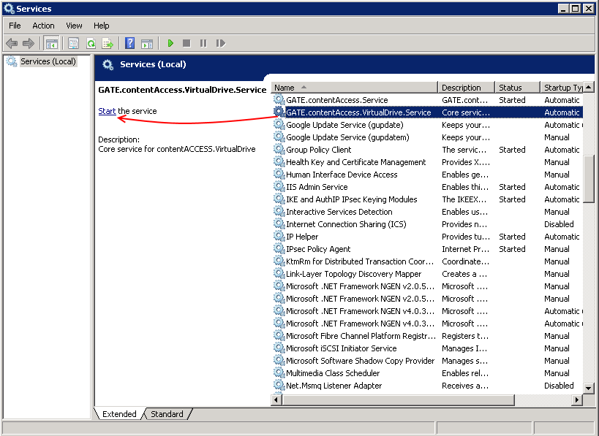Open the File menu
599x436 pixels.
pyautogui.click(x=15, y=26)
